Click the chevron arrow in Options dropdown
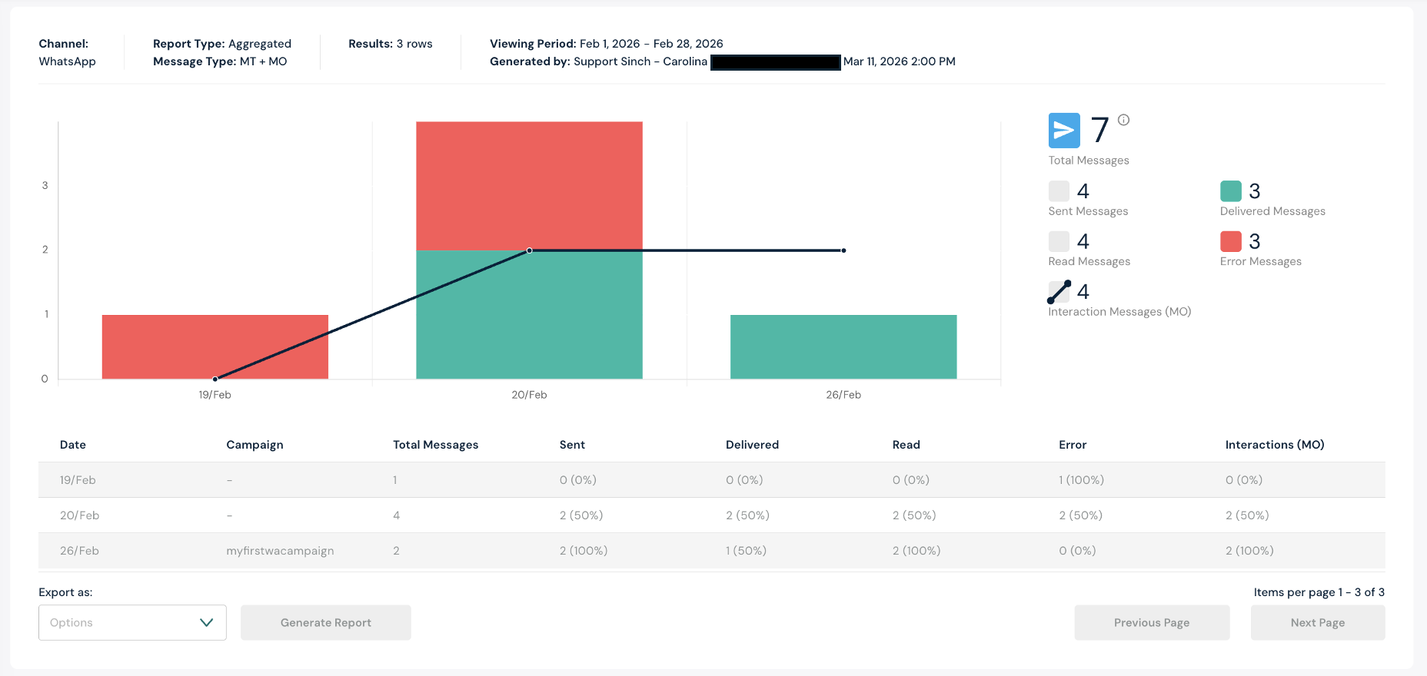Screen dimensions: 1427x676 [206, 622]
